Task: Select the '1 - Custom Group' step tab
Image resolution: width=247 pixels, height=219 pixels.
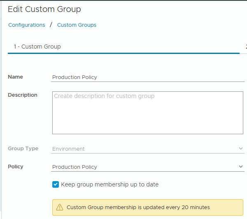Action: click(x=37, y=47)
